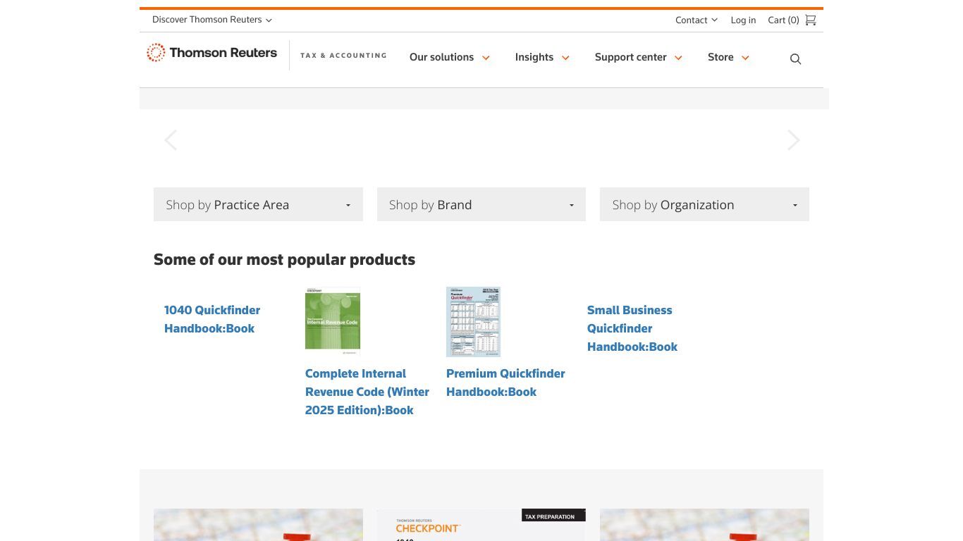
Task: Expand Shop by Practice Area dropdown
Action: click(258, 204)
